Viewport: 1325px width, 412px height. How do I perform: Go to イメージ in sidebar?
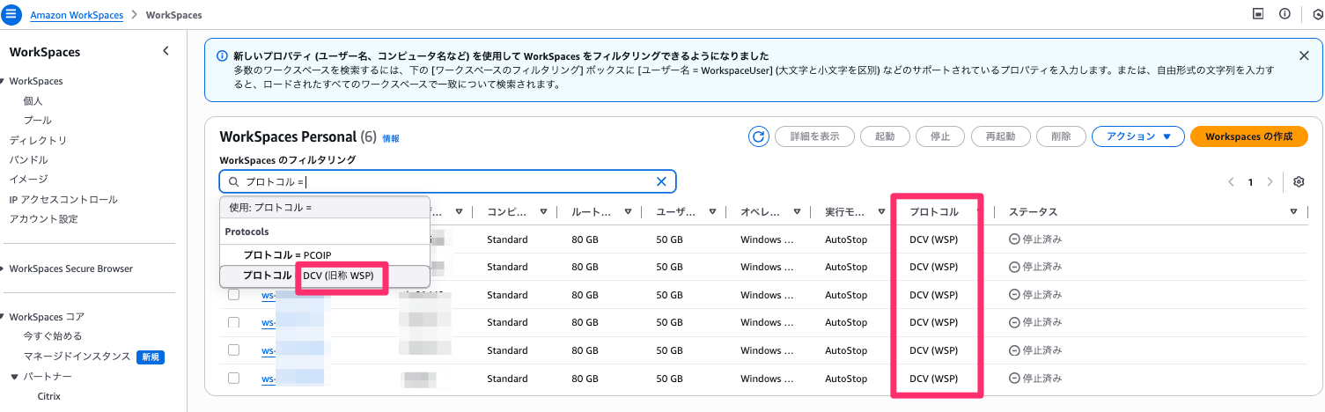coord(28,180)
